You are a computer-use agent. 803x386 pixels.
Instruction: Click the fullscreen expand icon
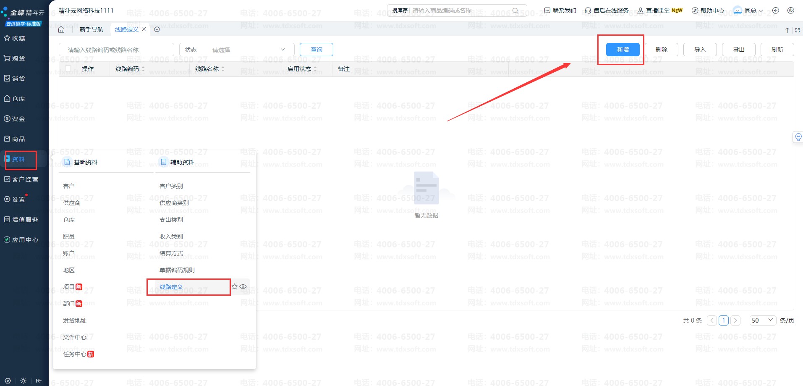tap(797, 30)
